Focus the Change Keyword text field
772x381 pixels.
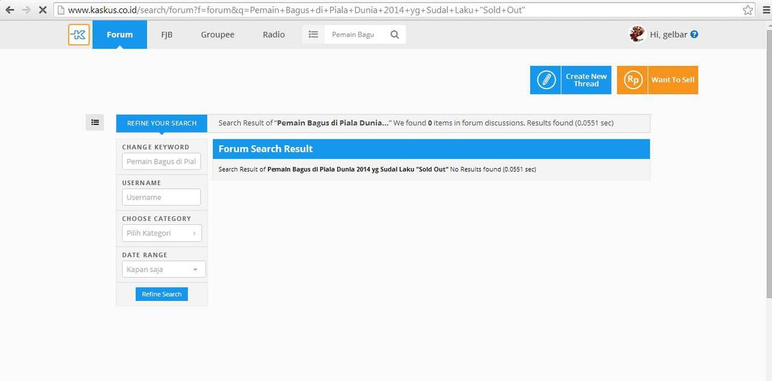pyautogui.click(x=161, y=162)
